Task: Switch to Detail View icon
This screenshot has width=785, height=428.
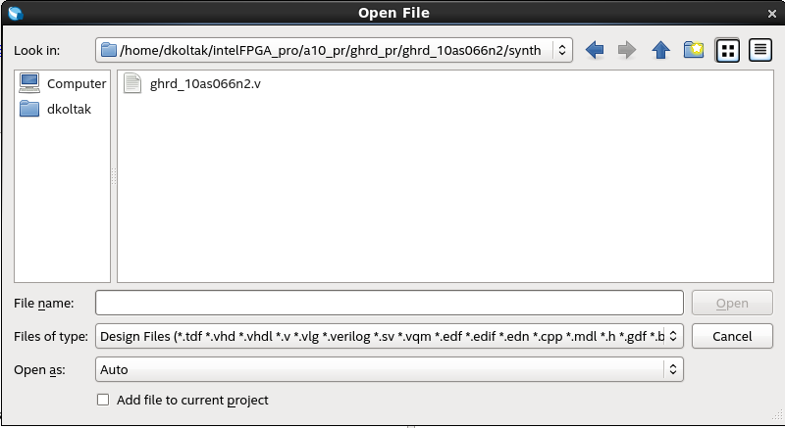Action: click(759, 50)
